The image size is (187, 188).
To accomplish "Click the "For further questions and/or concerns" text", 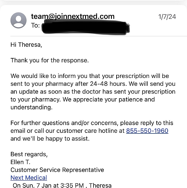I will tap(65, 123).
